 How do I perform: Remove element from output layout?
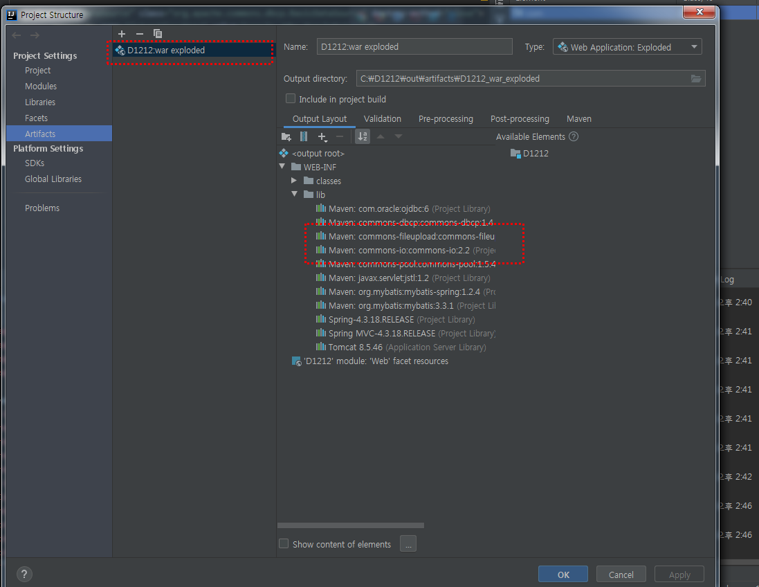340,136
